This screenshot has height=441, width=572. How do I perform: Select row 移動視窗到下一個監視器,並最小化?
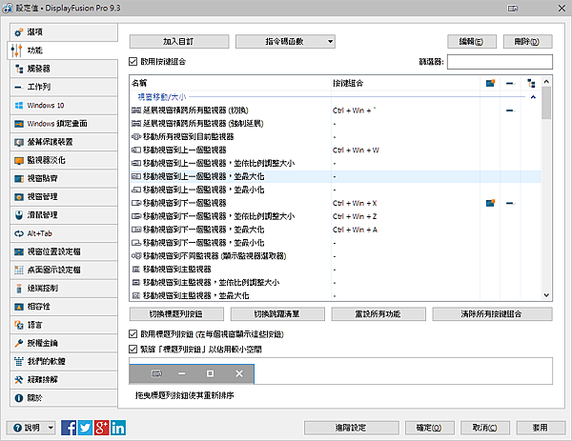tap(336, 243)
